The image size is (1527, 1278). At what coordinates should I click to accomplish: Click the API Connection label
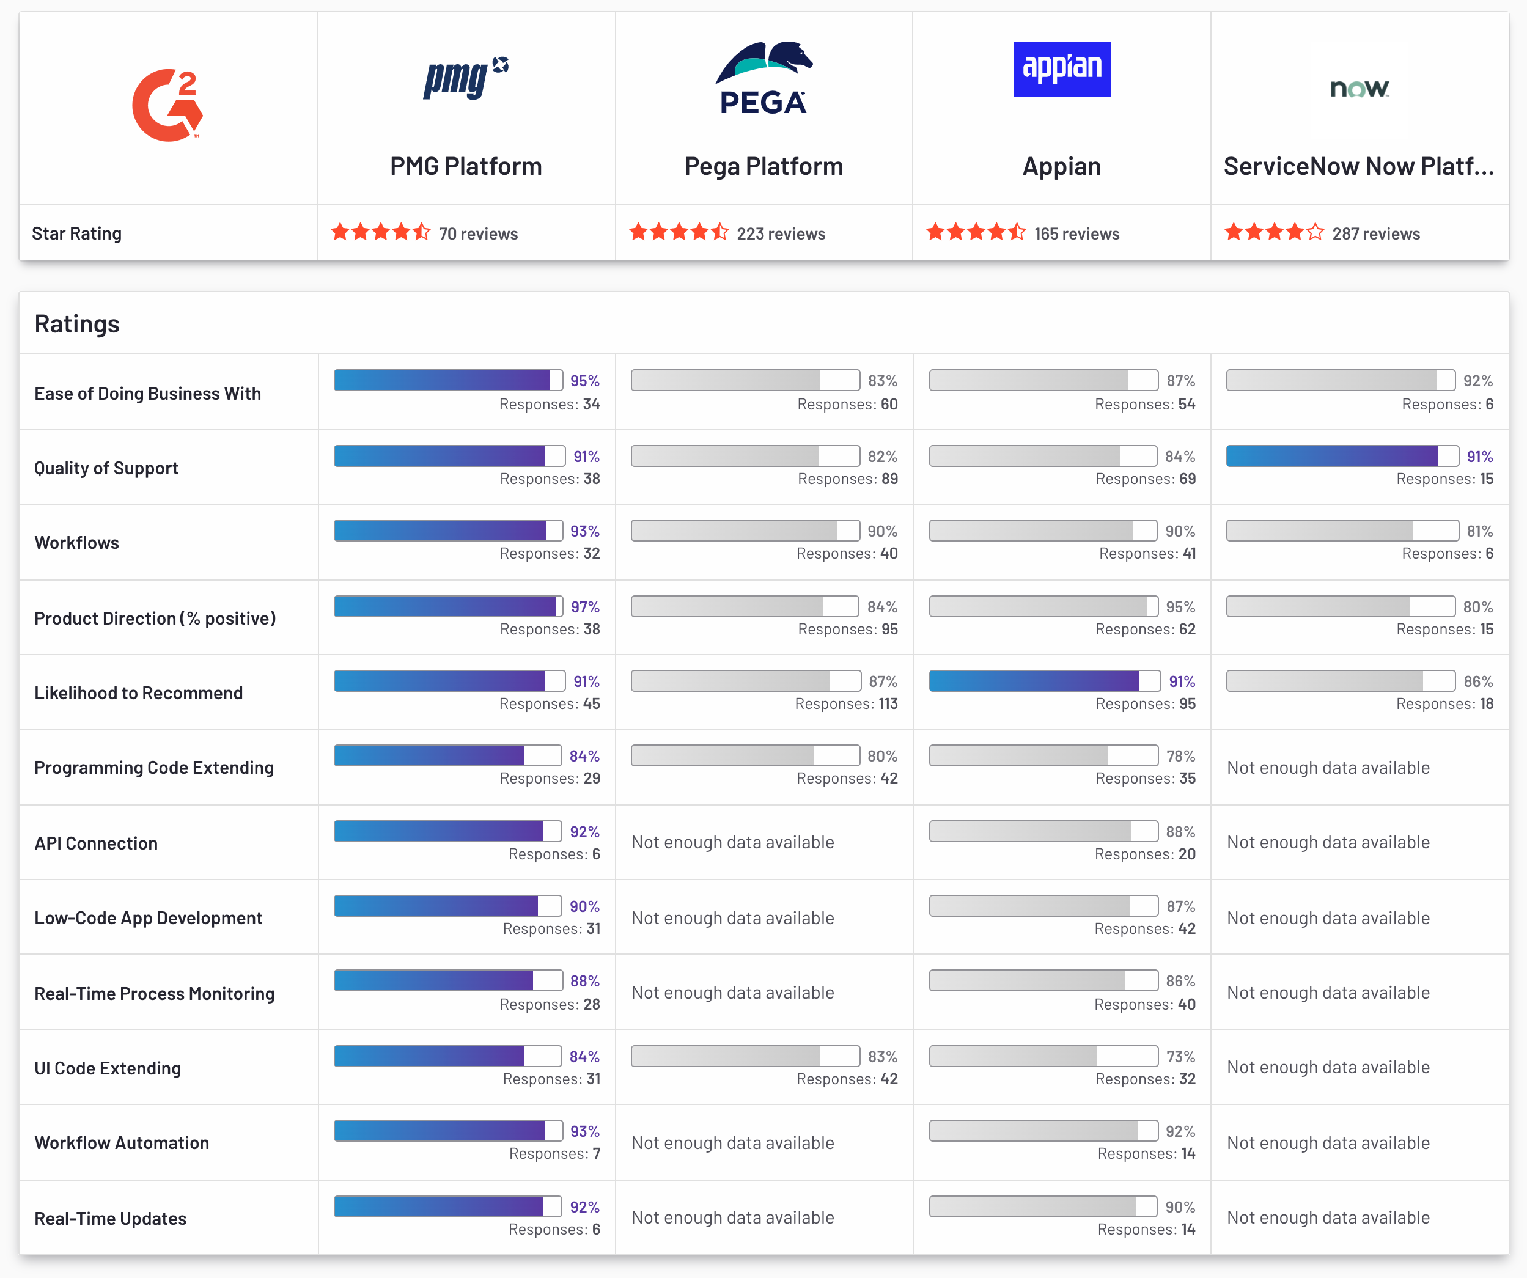click(96, 843)
